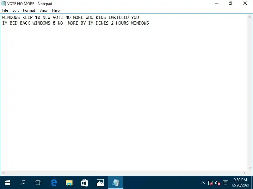The image size is (253, 189).
Task: Select the active Notepad taskbar button
Action: 115,183
